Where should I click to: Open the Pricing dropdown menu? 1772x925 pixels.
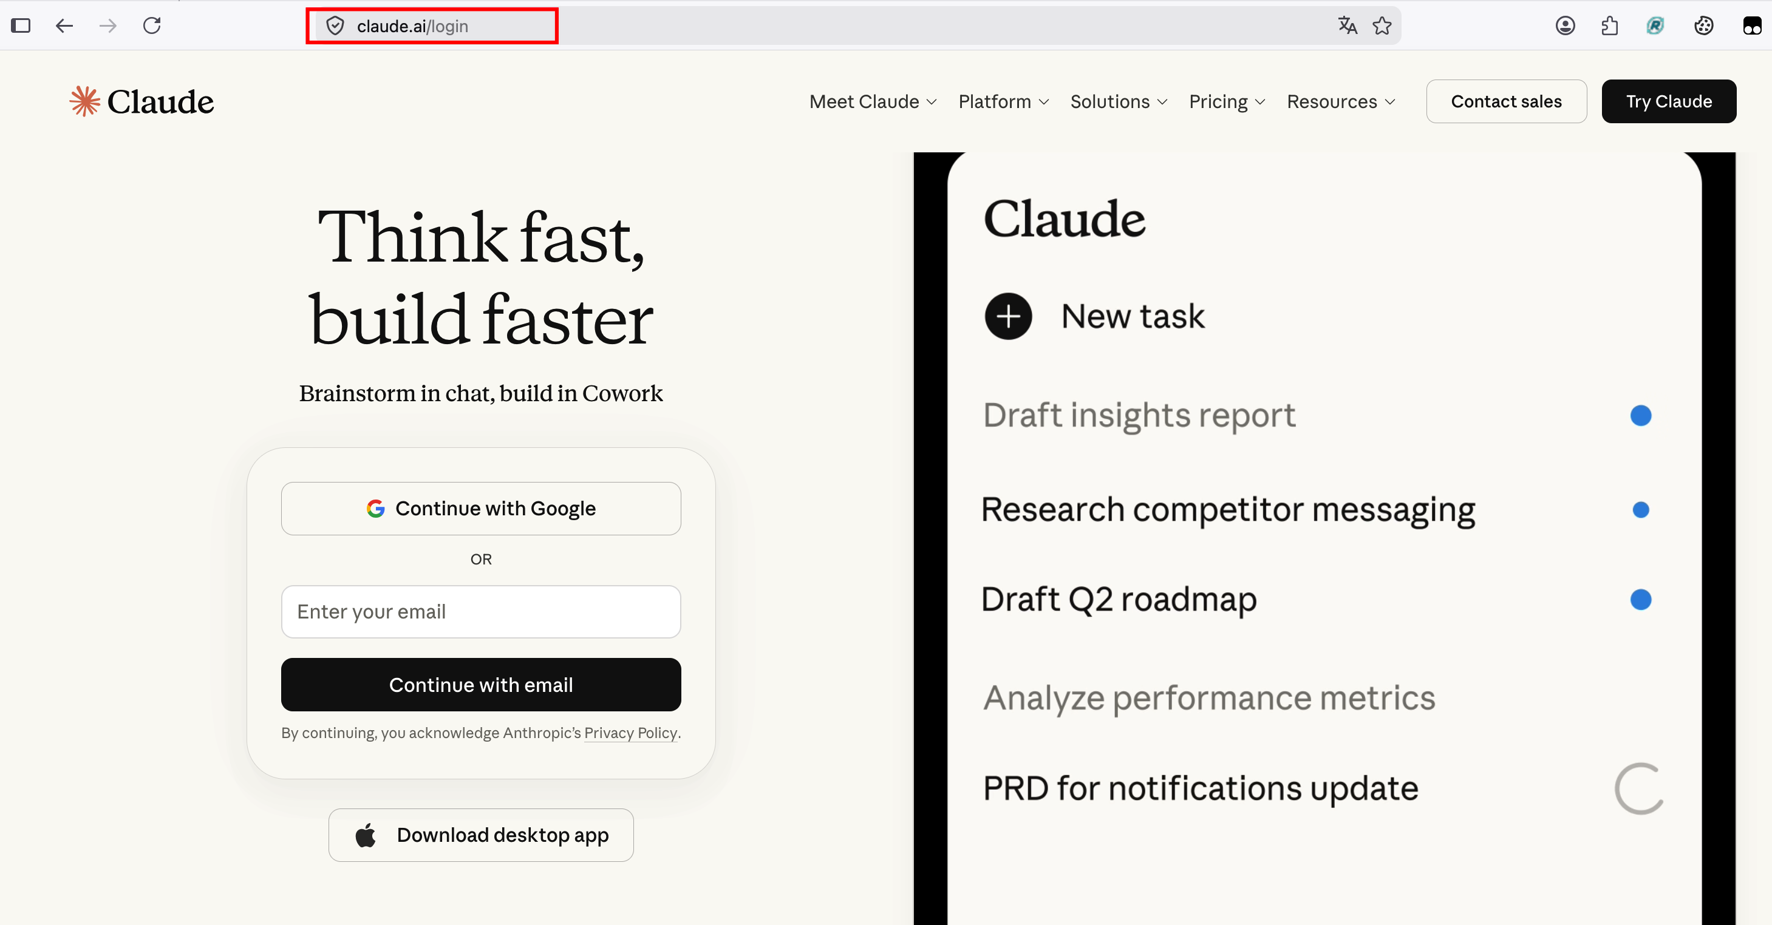tap(1227, 102)
